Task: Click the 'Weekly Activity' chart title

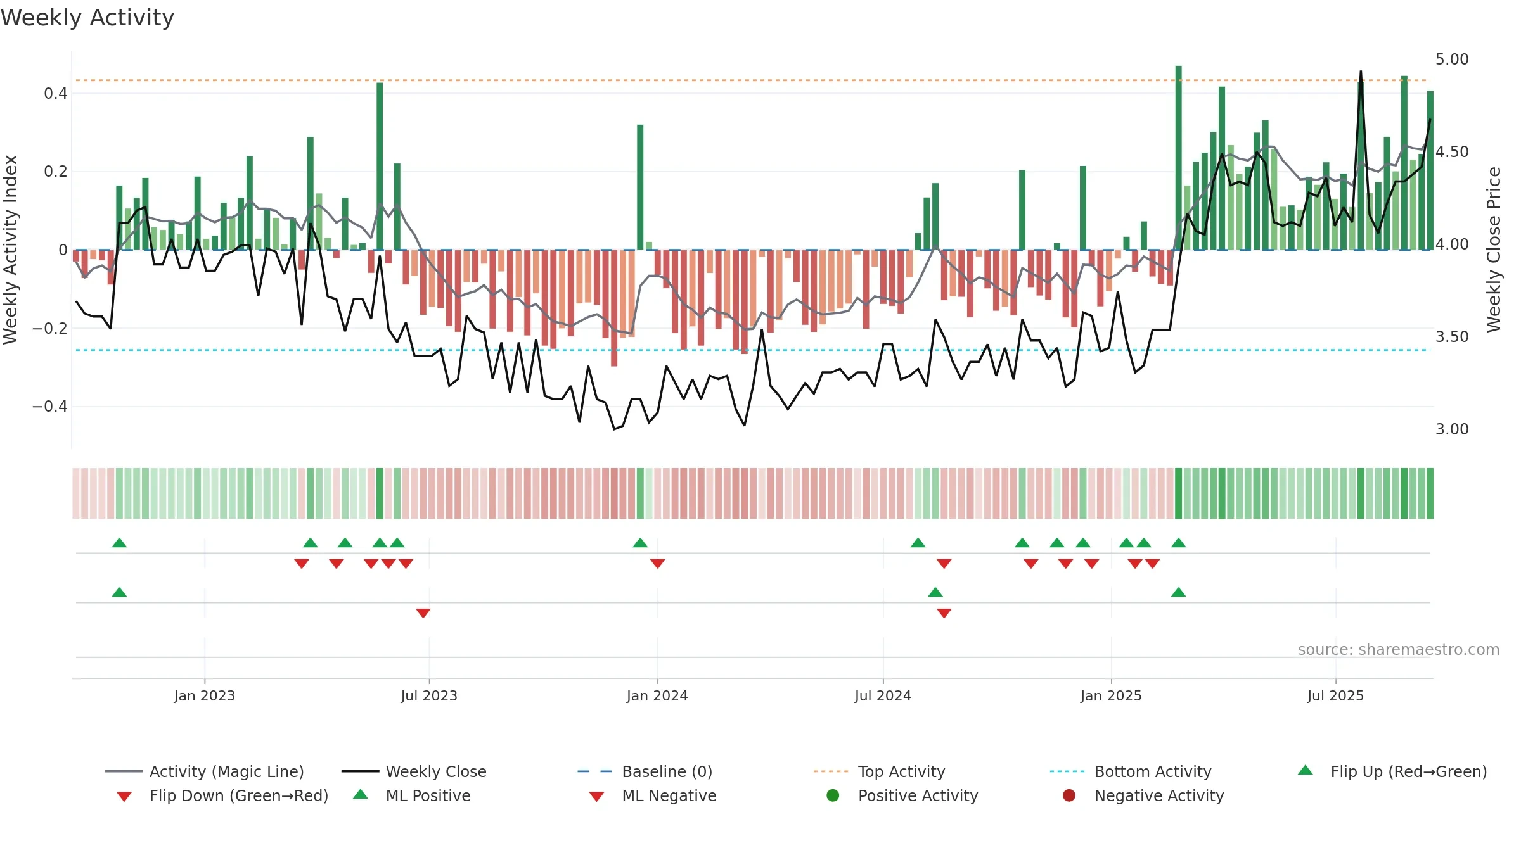Action: [x=87, y=18]
